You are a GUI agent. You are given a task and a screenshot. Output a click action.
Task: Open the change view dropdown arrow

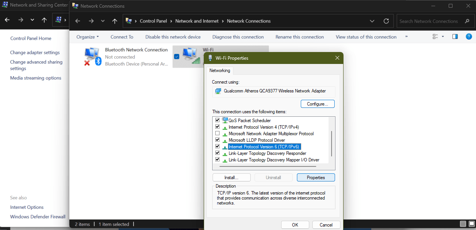coord(443,37)
